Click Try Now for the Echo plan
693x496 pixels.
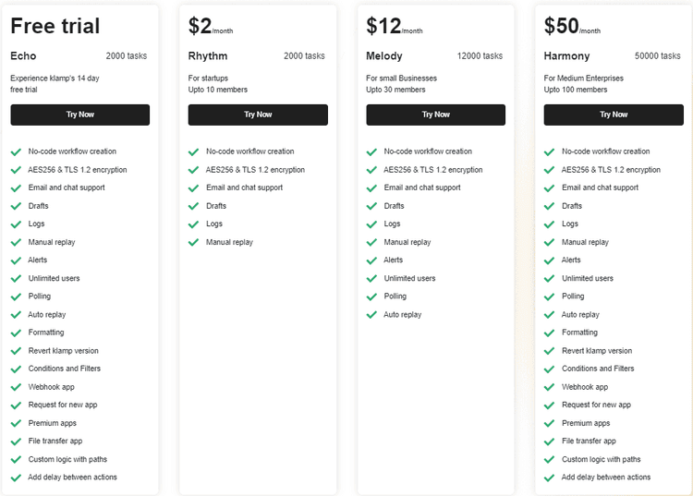80,115
